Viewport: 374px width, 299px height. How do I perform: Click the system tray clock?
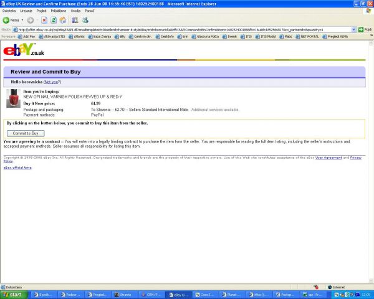366,295
